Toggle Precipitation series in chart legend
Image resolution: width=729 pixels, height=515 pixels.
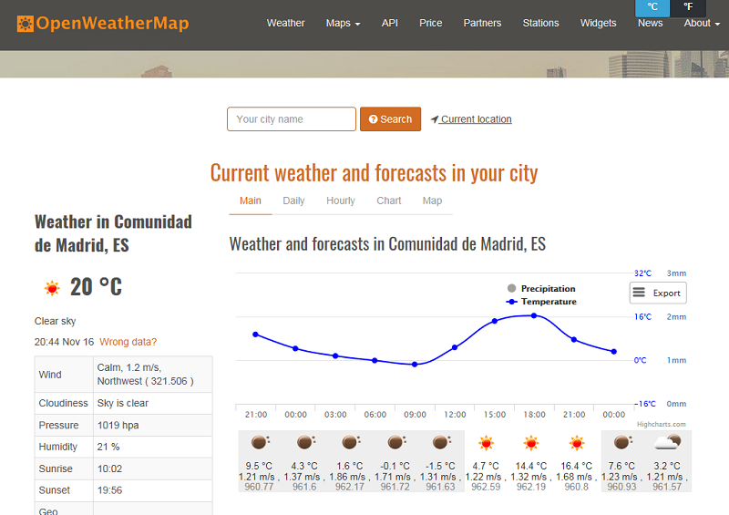(541, 288)
